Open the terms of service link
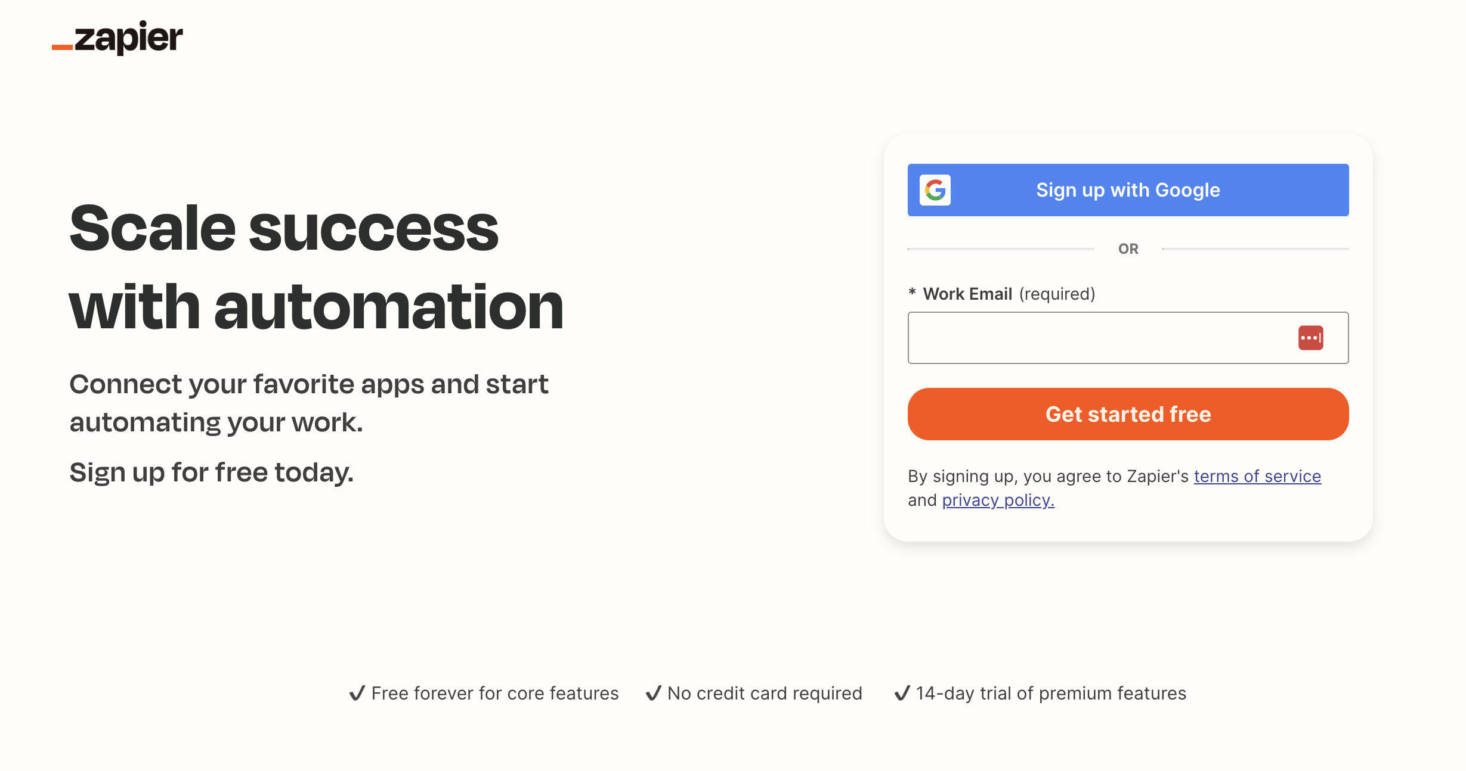The width and height of the screenshot is (1466, 771). (1257, 476)
